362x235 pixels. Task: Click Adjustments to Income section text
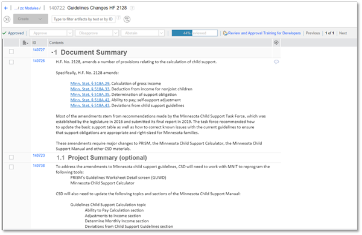point(113,216)
